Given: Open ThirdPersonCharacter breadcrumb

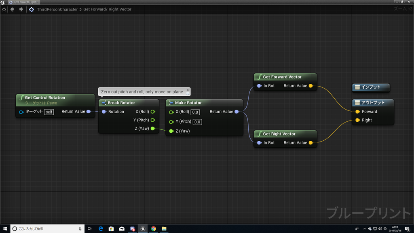Looking at the screenshot, I should pyautogui.click(x=57, y=9).
